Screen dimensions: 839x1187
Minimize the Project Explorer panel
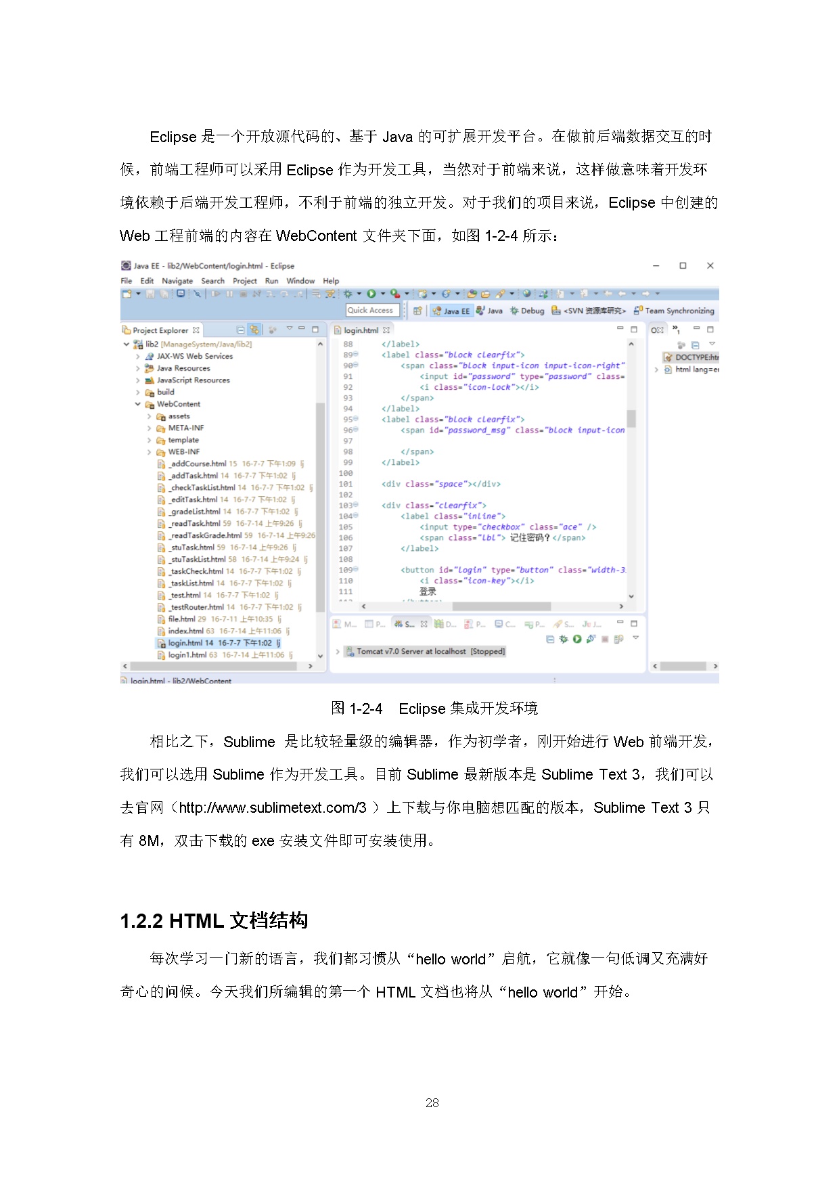tap(302, 328)
